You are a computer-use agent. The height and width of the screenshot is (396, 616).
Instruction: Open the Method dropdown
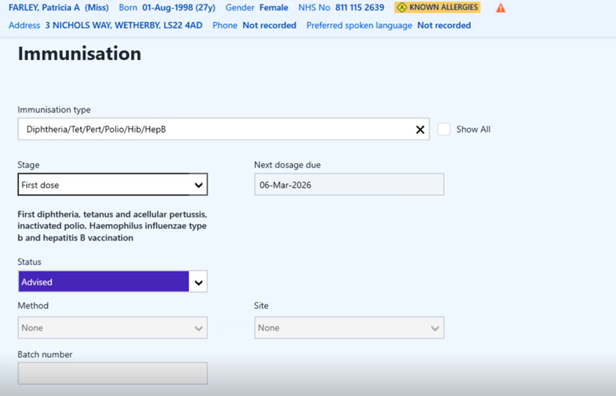tap(113, 328)
